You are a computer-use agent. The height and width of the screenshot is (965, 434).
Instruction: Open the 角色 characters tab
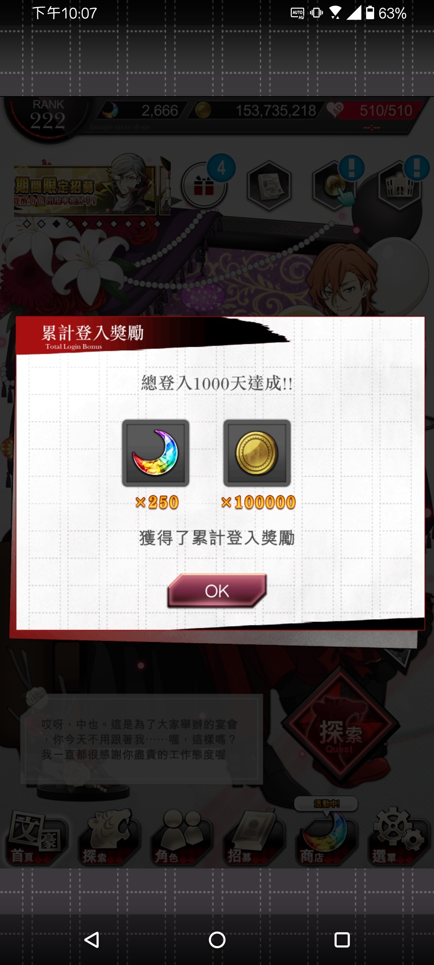(181, 838)
